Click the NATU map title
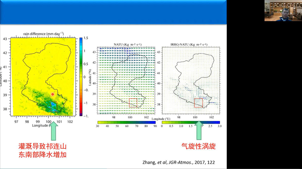The image size is (302, 169). (126, 45)
